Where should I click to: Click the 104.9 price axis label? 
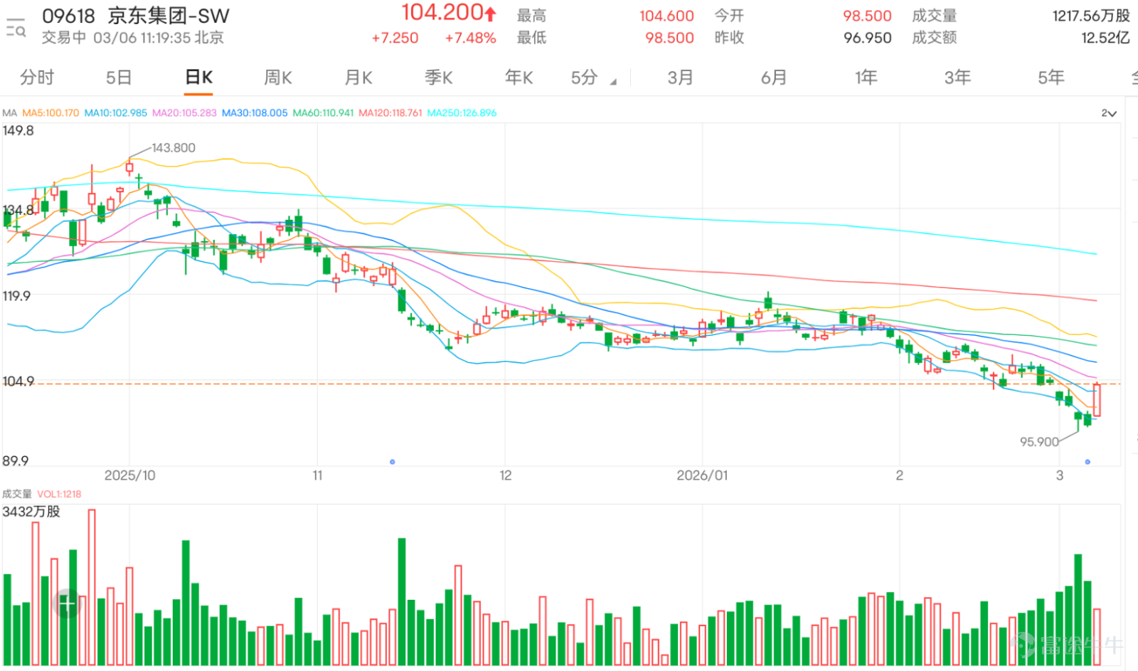coord(18,381)
